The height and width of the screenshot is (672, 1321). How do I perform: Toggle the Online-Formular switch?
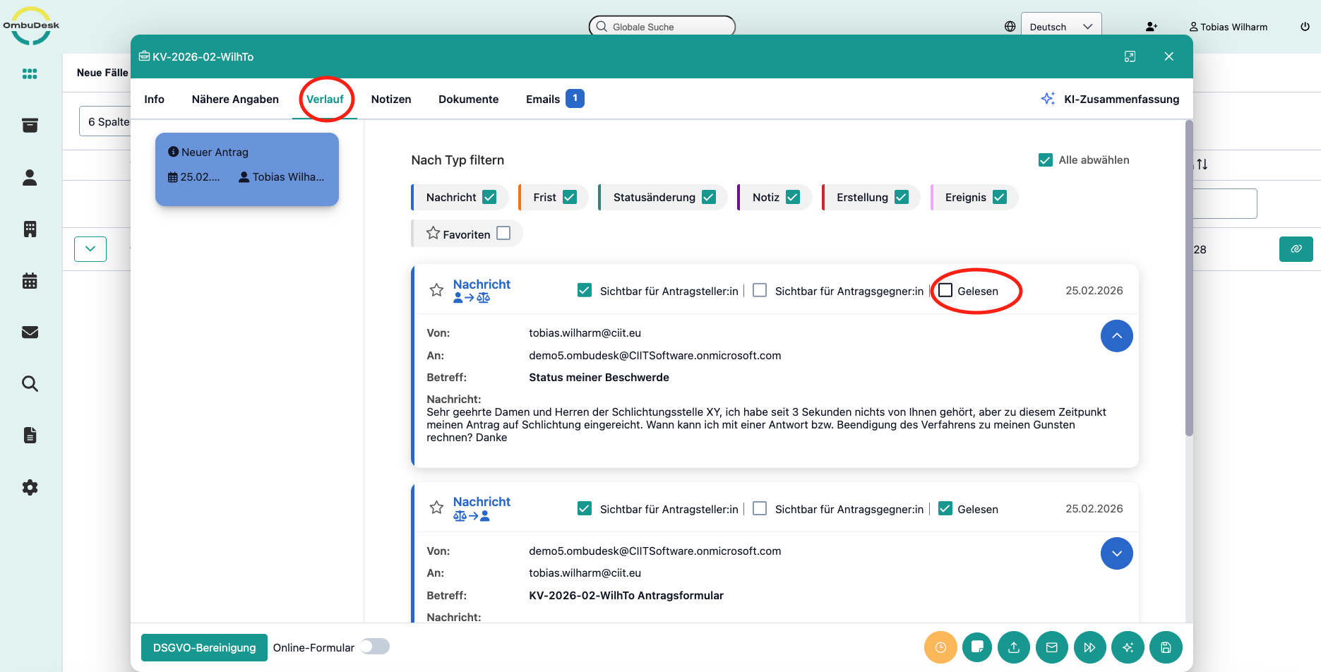click(375, 647)
